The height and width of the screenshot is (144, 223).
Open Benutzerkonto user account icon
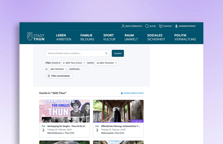pos(123,26)
